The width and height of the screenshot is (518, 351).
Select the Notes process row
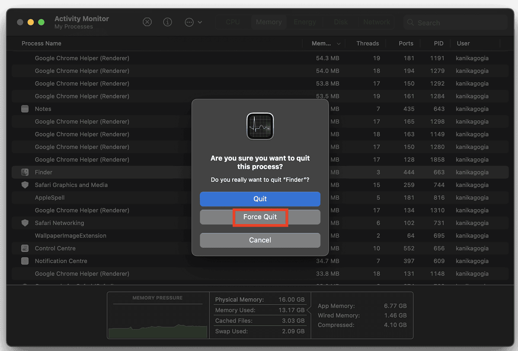(260, 109)
